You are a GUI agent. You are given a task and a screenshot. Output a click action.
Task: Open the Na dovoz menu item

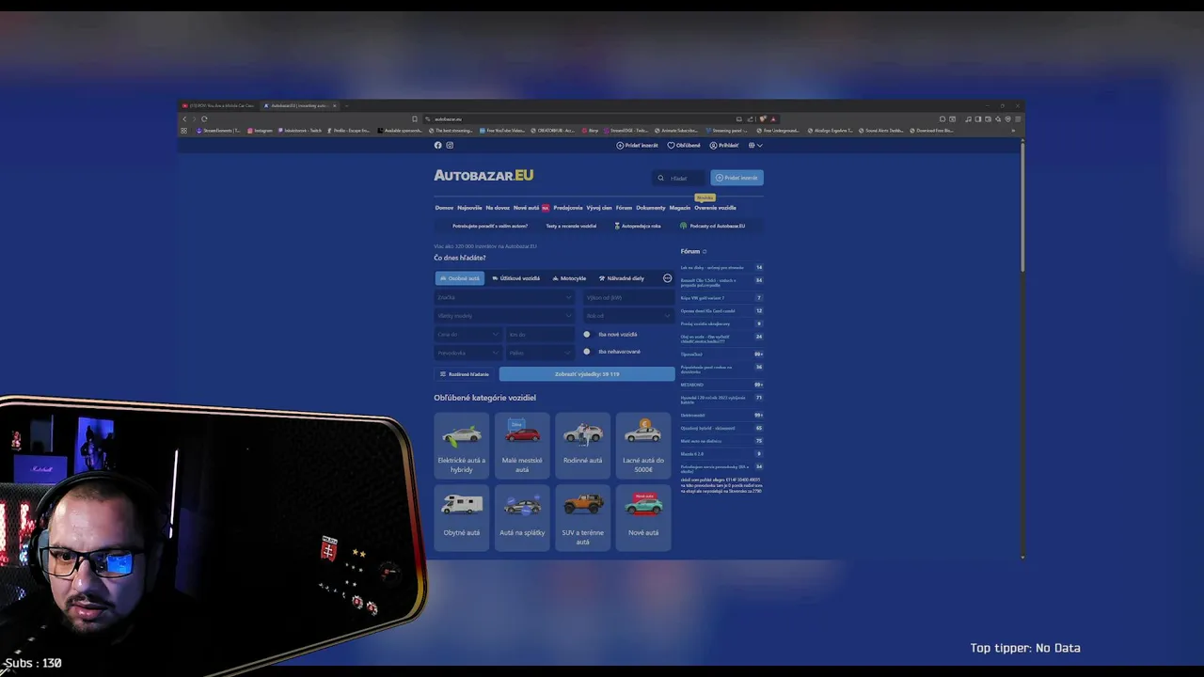(x=498, y=208)
